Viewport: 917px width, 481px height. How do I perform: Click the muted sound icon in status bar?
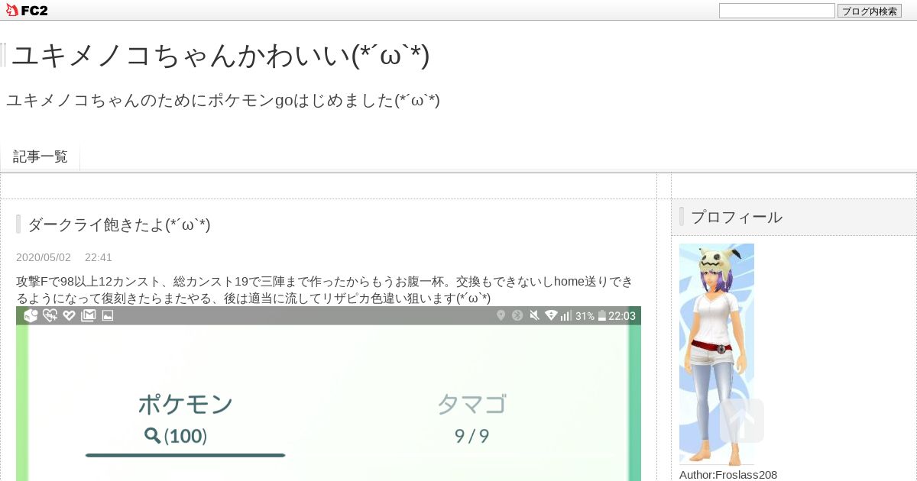pos(534,315)
